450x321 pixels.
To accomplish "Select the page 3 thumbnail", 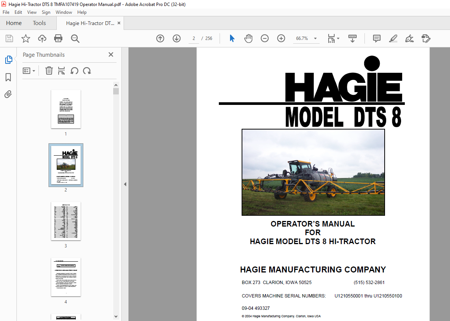I will tap(66, 221).
